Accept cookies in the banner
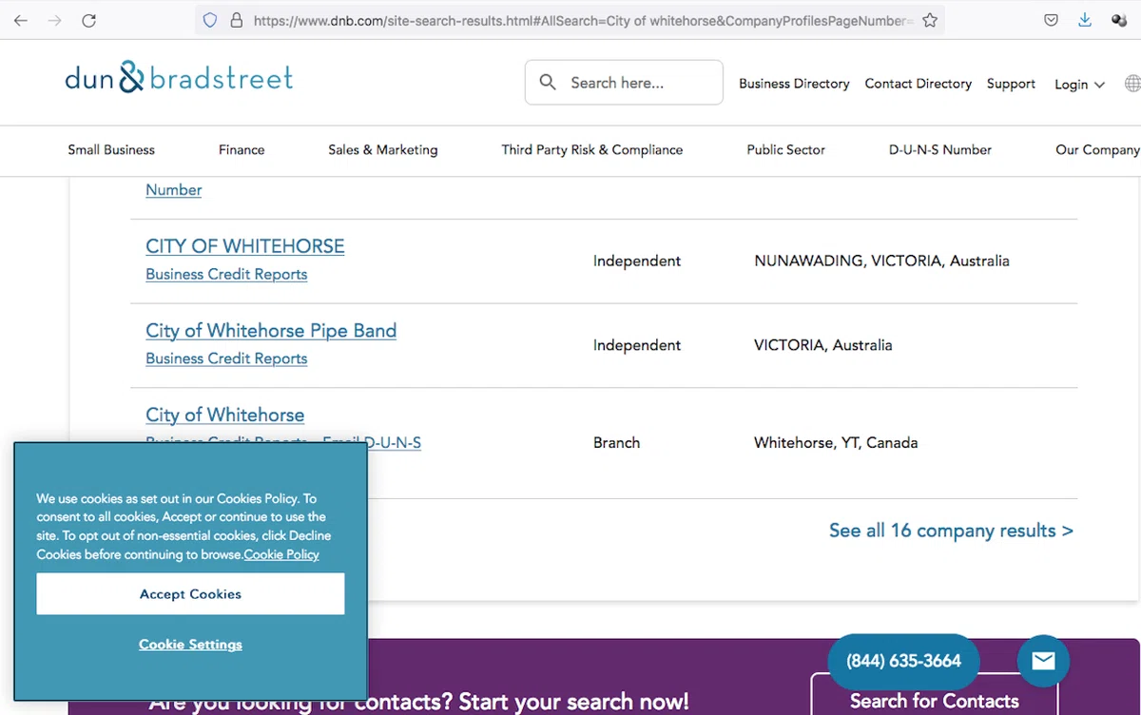The width and height of the screenshot is (1141, 715). (190, 594)
